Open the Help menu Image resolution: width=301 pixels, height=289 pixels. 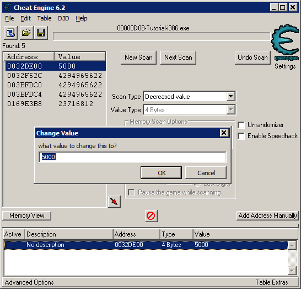click(x=82, y=18)
